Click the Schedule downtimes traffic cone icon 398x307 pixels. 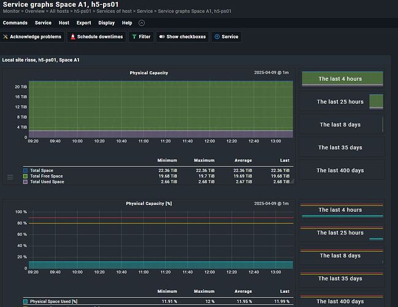click(72, 37)
